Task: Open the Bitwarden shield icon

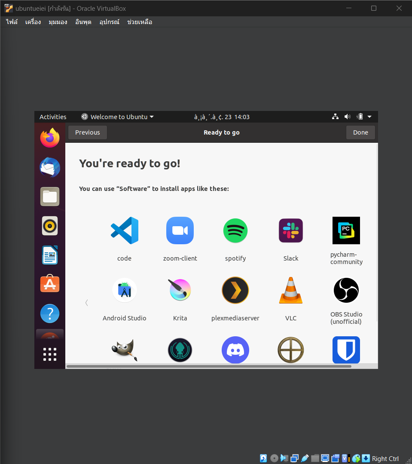Action: [x=346, y=350]
